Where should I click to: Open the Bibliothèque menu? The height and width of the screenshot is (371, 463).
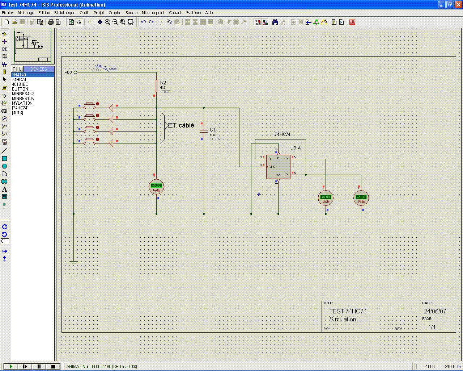[65, 13]
